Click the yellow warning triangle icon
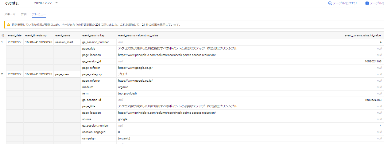This screenshot has width=384, height=144. (x=9, y=25)
